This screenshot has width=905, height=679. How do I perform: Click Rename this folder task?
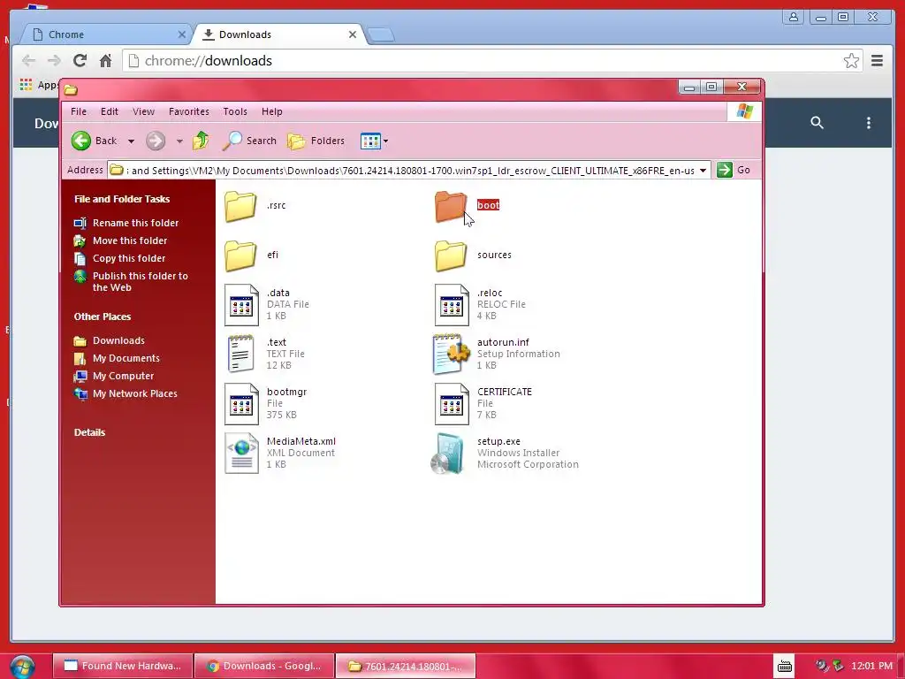coord(135,223)
